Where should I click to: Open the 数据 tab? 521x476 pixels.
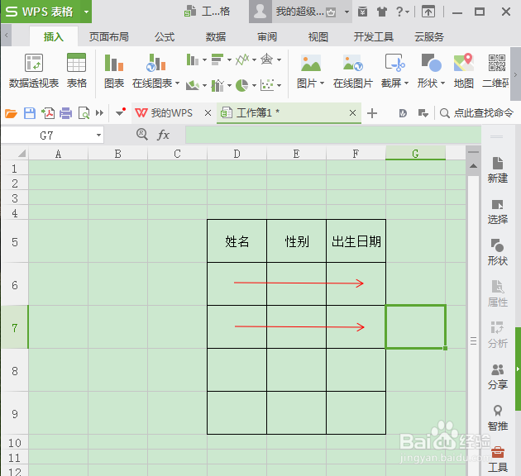point(216,37)
